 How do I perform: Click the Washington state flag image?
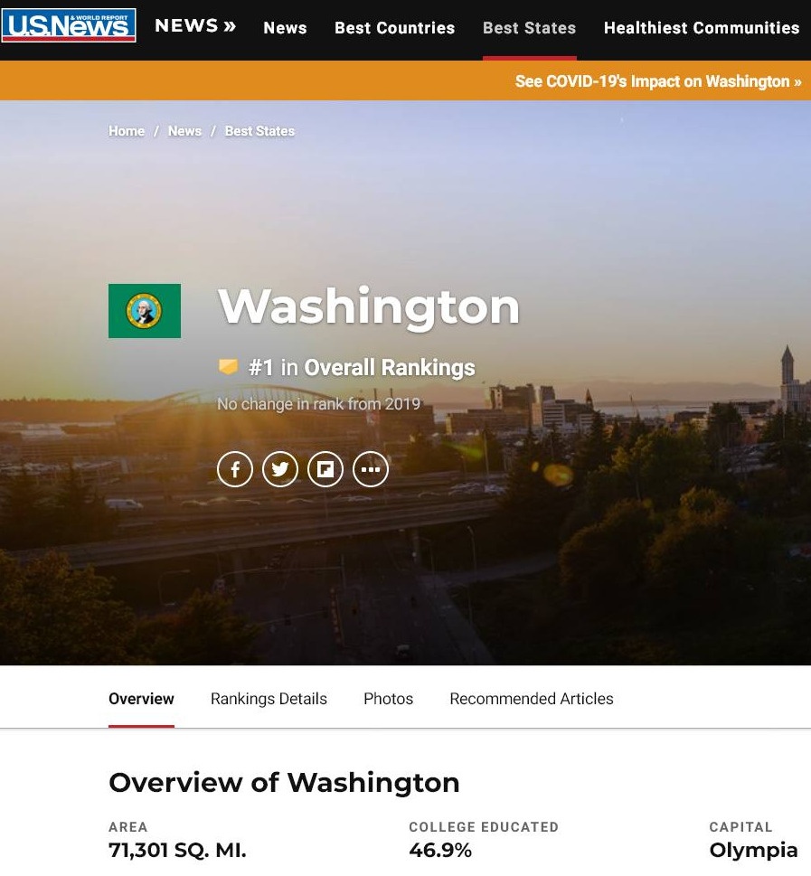tap(144, 311)
